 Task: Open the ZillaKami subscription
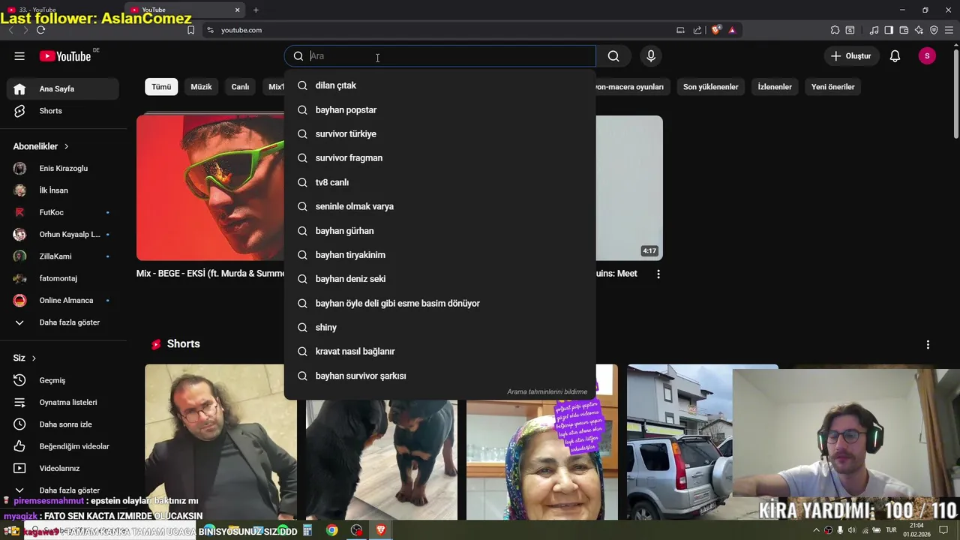63,256
